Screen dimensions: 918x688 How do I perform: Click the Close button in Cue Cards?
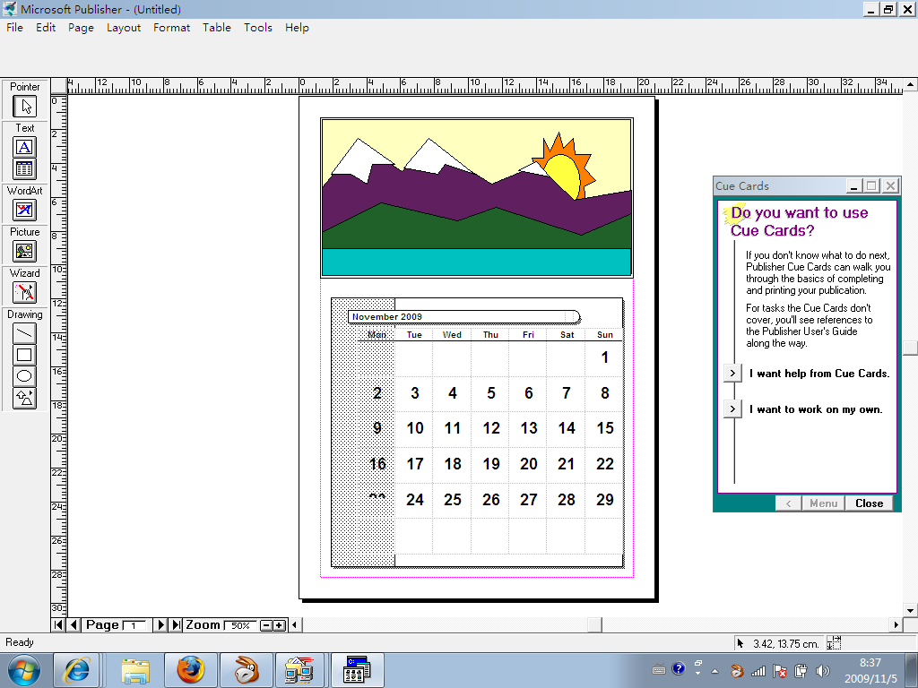tap(869, 503)
